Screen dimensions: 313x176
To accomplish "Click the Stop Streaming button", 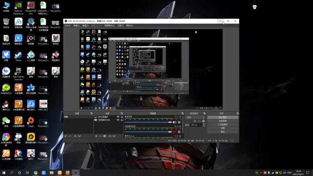I will click(223, 117).
